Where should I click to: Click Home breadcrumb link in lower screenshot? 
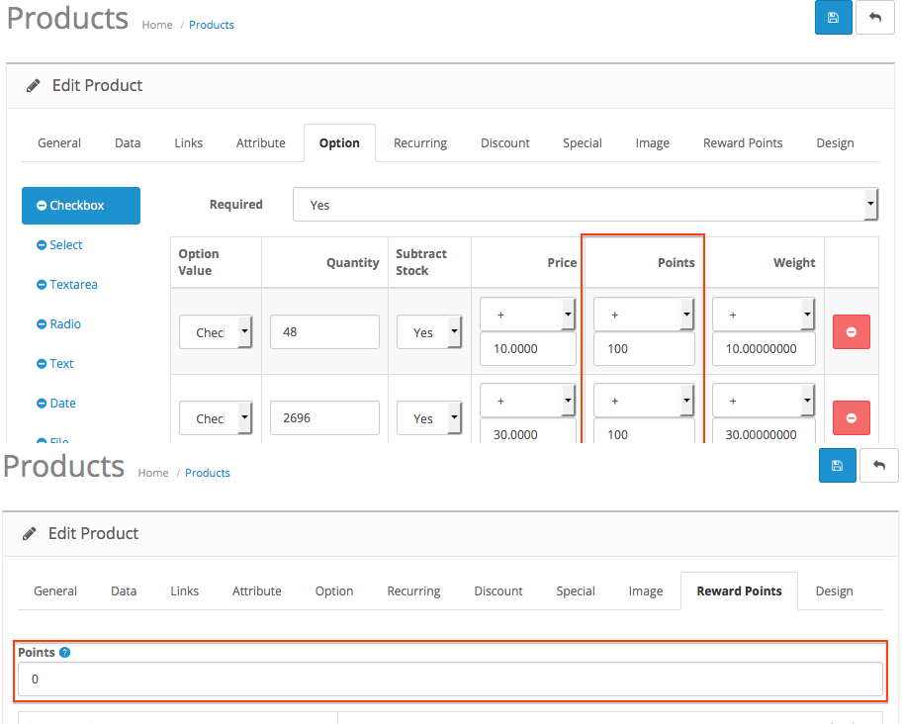(x=153, y=473)
